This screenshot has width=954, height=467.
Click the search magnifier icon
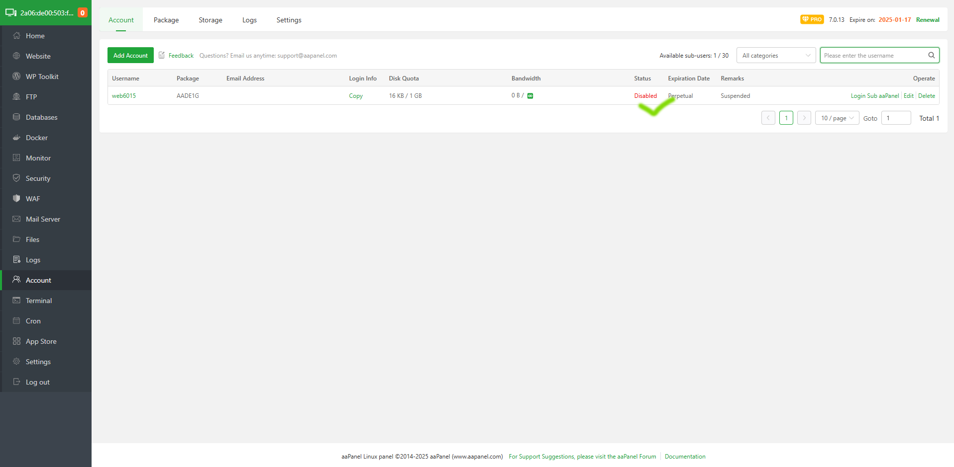(x=931, y=55)
